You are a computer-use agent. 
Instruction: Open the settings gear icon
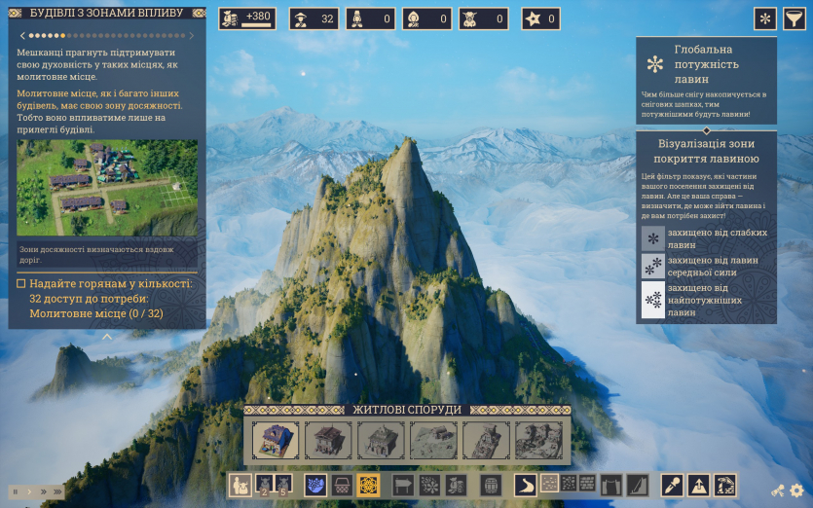click(x=797, y=491)
